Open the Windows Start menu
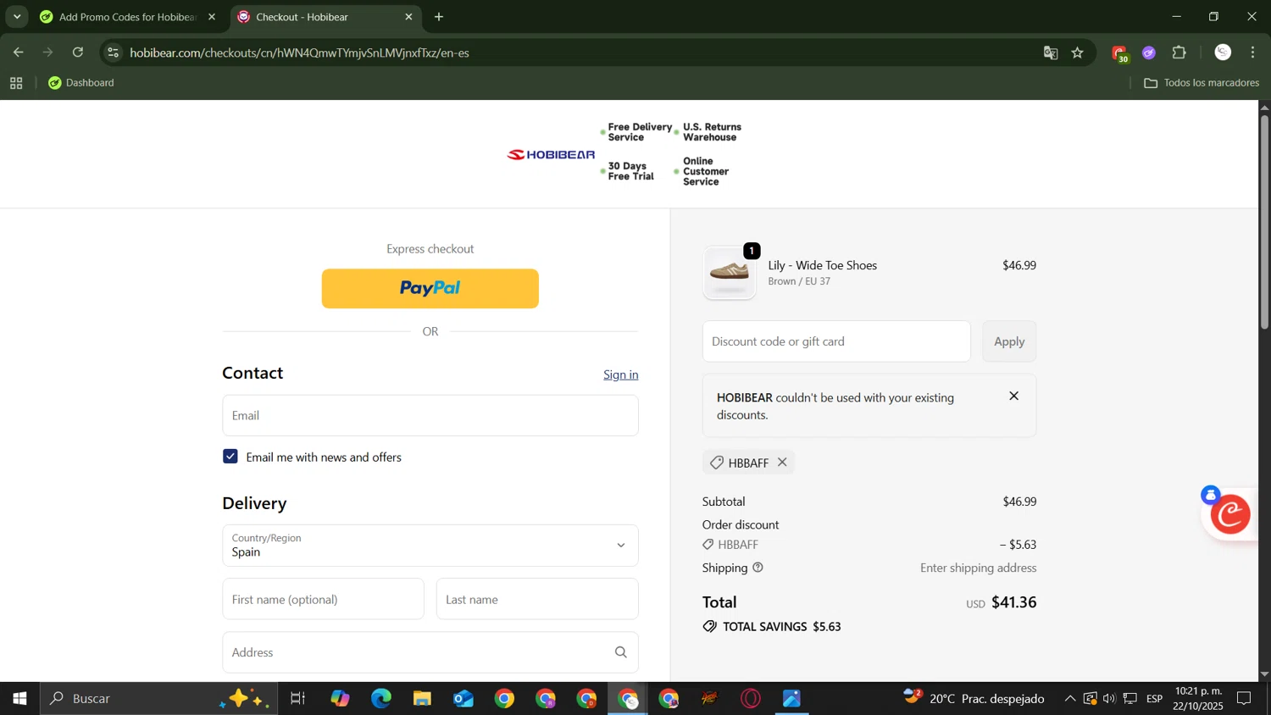Screen dimensions: 1271x715 point(19,699)
